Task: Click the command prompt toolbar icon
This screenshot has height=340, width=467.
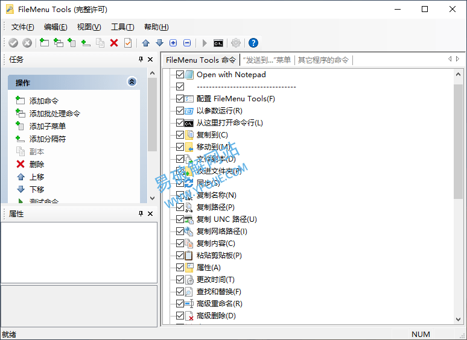Action: (x=218, y=43)
